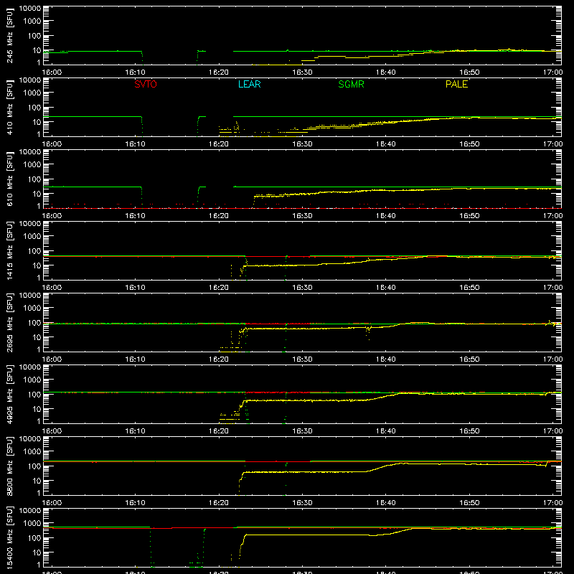574x574 pixels.
Task: Click the 16:20 time label under 410 MHz plot
Action: point(219,144)
